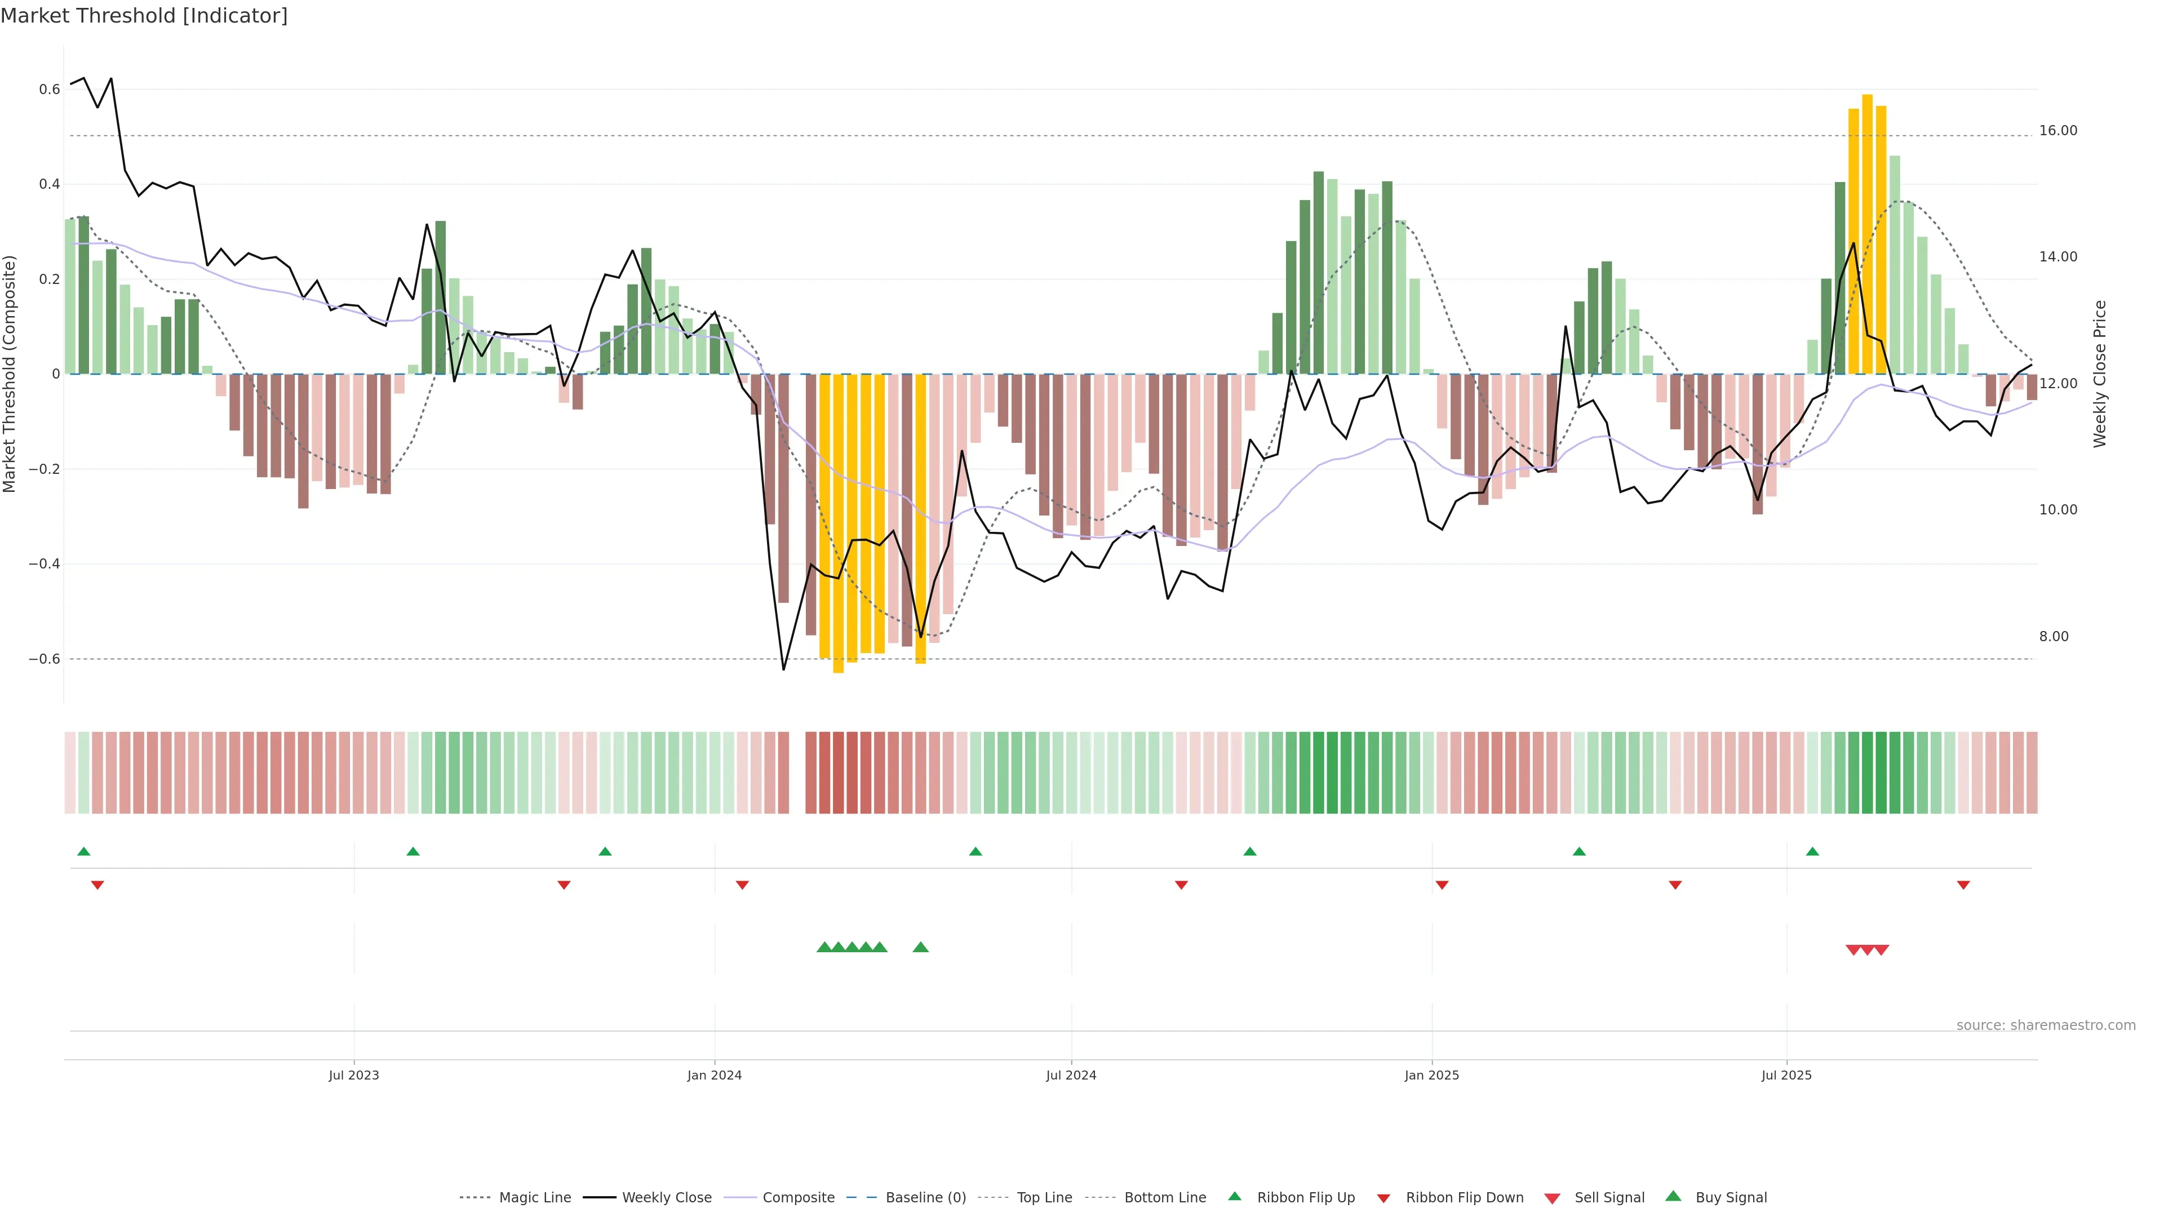This screenshot has height=1217, width=2164.
Task: Click the Sell Signal legend icon
Action: (x=1553, y=1198)
